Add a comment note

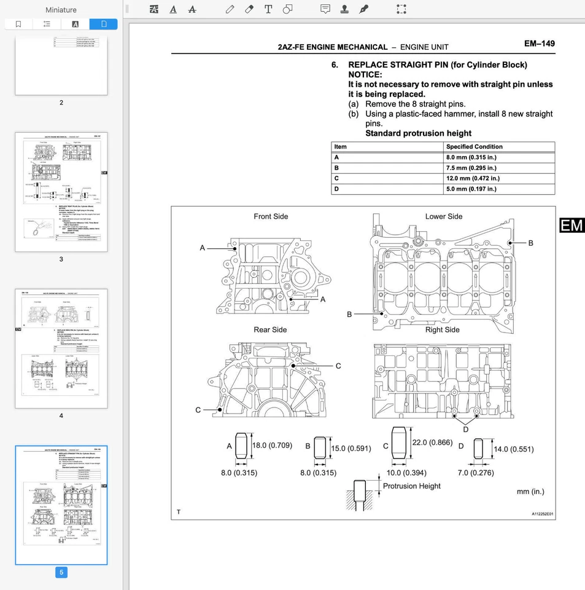coord(325,9)
